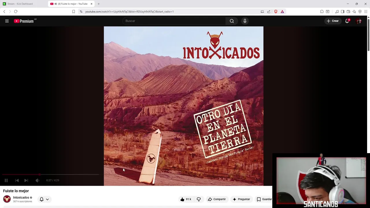This screenshot has width=370, height=208.
Task: Click the Preguntar ask button
Action: (x=241, y=199)
